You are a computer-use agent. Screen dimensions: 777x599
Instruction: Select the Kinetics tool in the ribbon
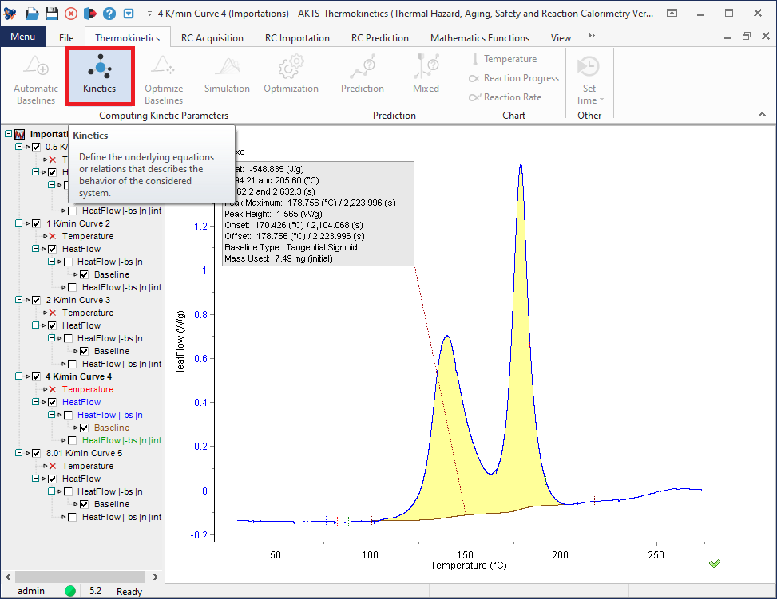click(99, 76)
